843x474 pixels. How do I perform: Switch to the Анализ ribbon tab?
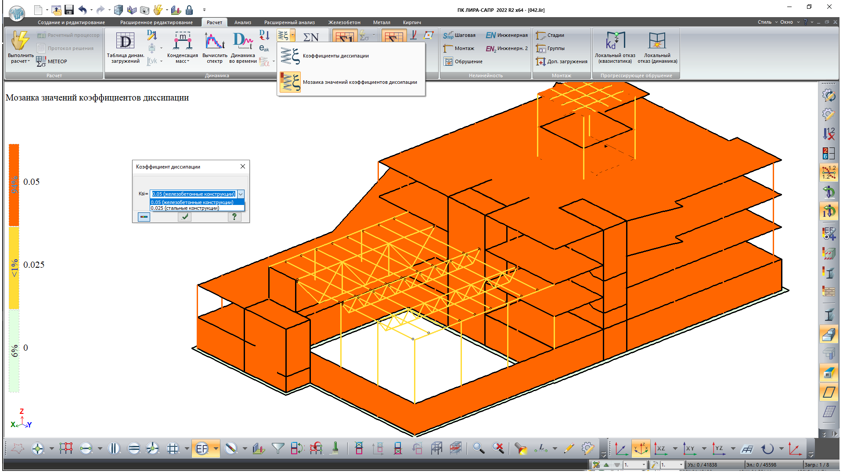click(x=242, y=22)
